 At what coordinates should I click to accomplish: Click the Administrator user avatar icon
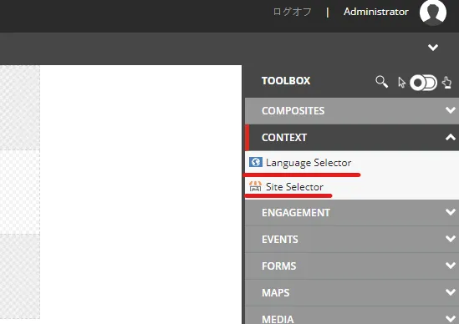coord(432,13)
